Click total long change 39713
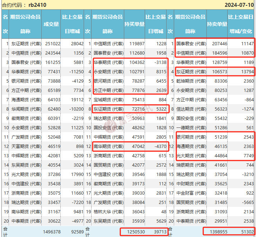The width and height of the screenshot is (256, 237). [x=160, y=232]
